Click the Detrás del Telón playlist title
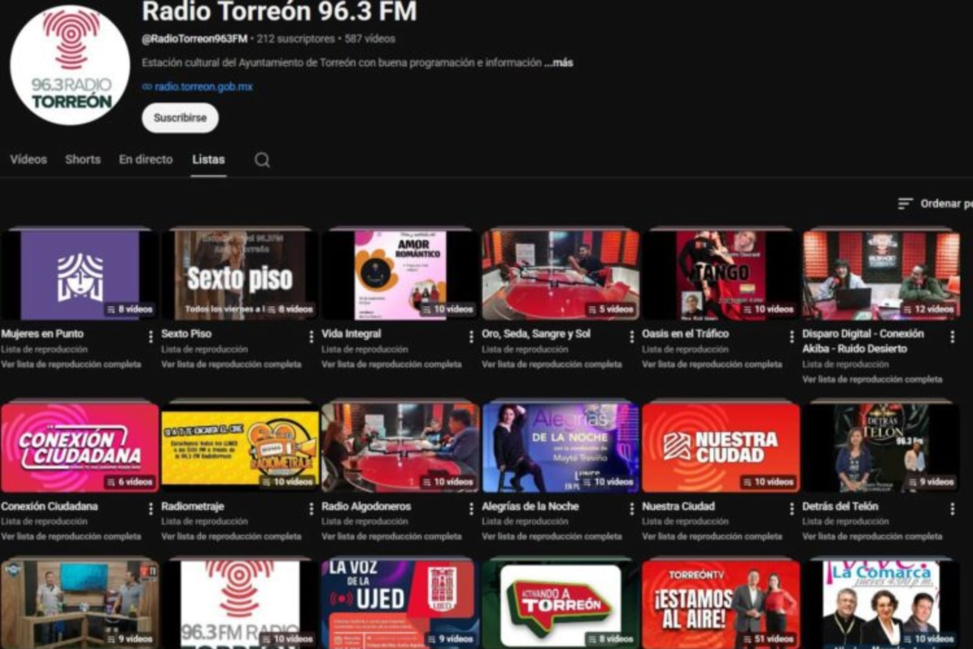This screenshot has height=649, width=973. (840, 506)
